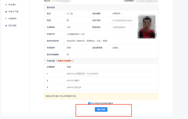The height and width of the screenshot is (119, 188).
Task: Click the 英语 language value
Action: [69, 48]
